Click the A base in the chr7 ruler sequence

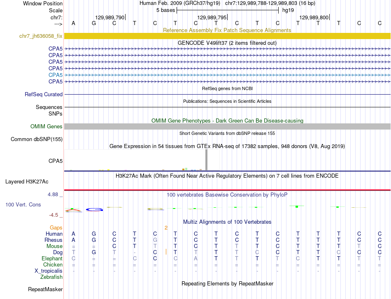(x=73, y=23)
